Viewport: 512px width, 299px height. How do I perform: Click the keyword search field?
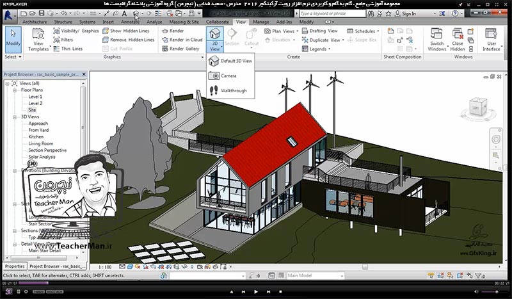(332, 13)
